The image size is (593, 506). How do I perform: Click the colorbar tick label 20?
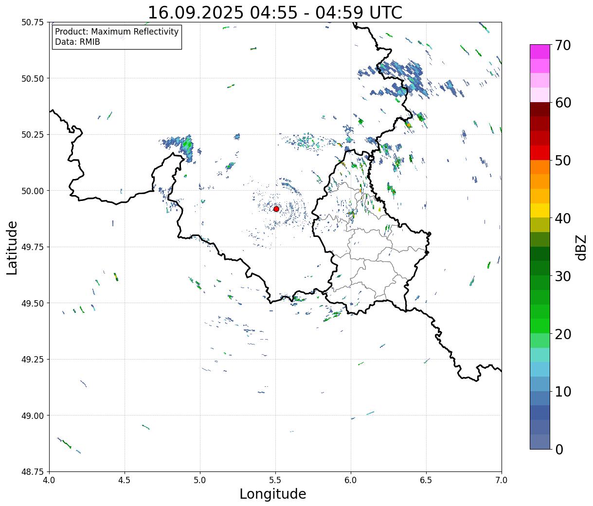pyautogui.click(x=563, y=334)
